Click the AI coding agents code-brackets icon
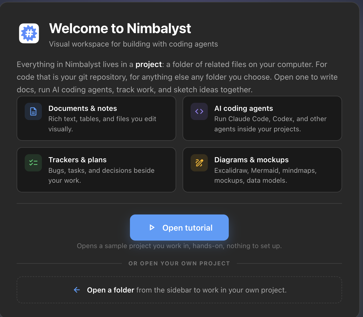The image size is (363, 317). pos(199,111)
